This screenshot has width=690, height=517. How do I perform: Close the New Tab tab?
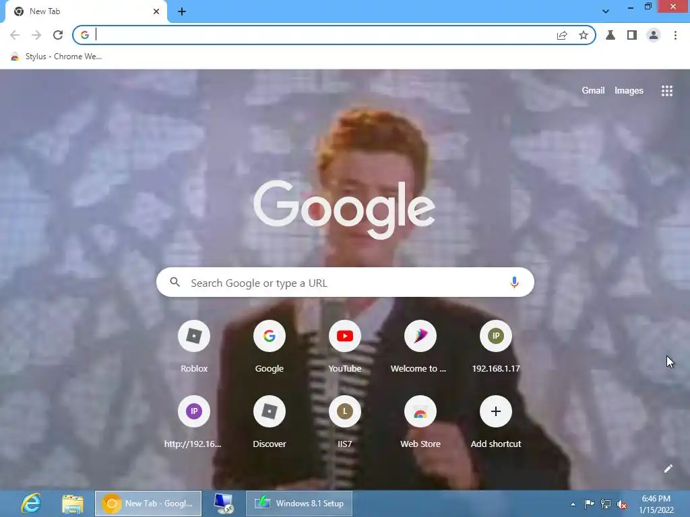pos(156,11)
